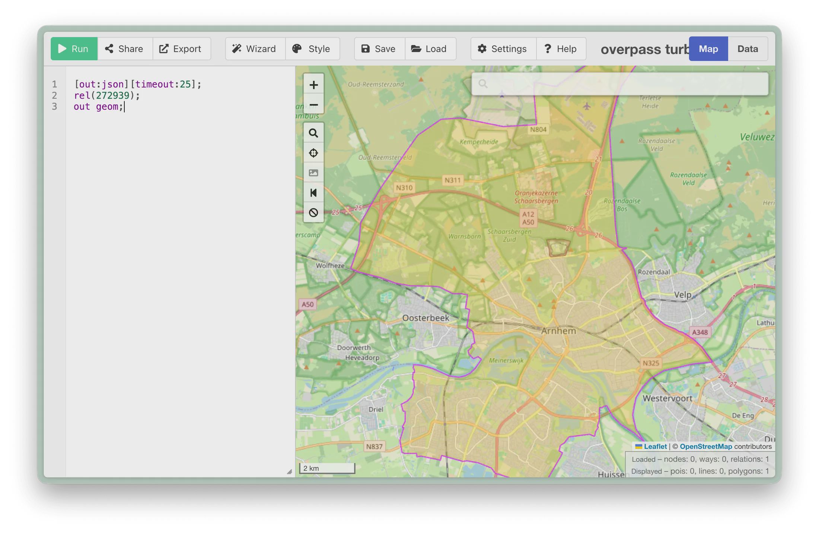
Task: Click the zoom to data magnifier icon
Action: (x=313, y=133)
